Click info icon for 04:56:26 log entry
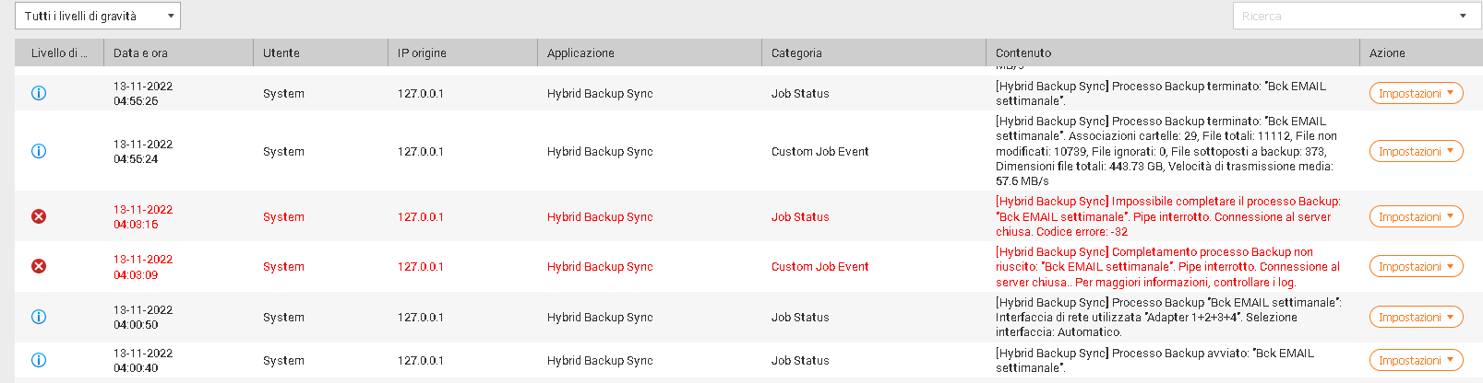 39,93
